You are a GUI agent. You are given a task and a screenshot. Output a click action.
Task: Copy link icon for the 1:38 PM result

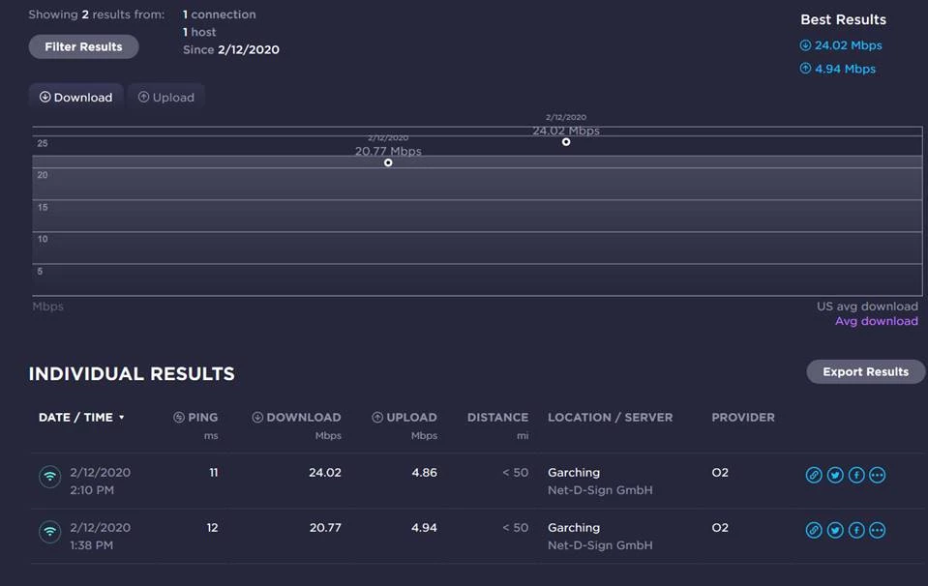tap(814, 530)
